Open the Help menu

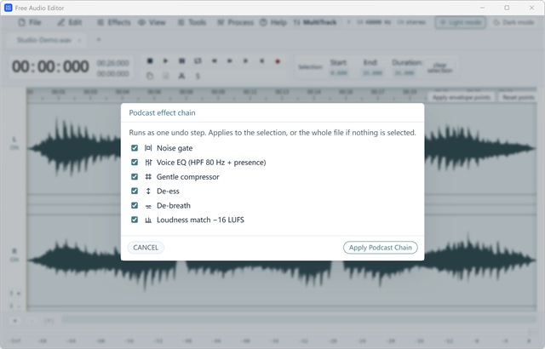pos(273,23)
